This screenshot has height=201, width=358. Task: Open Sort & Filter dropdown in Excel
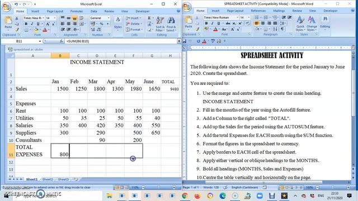pyautogui.click(x=160, y=24)
